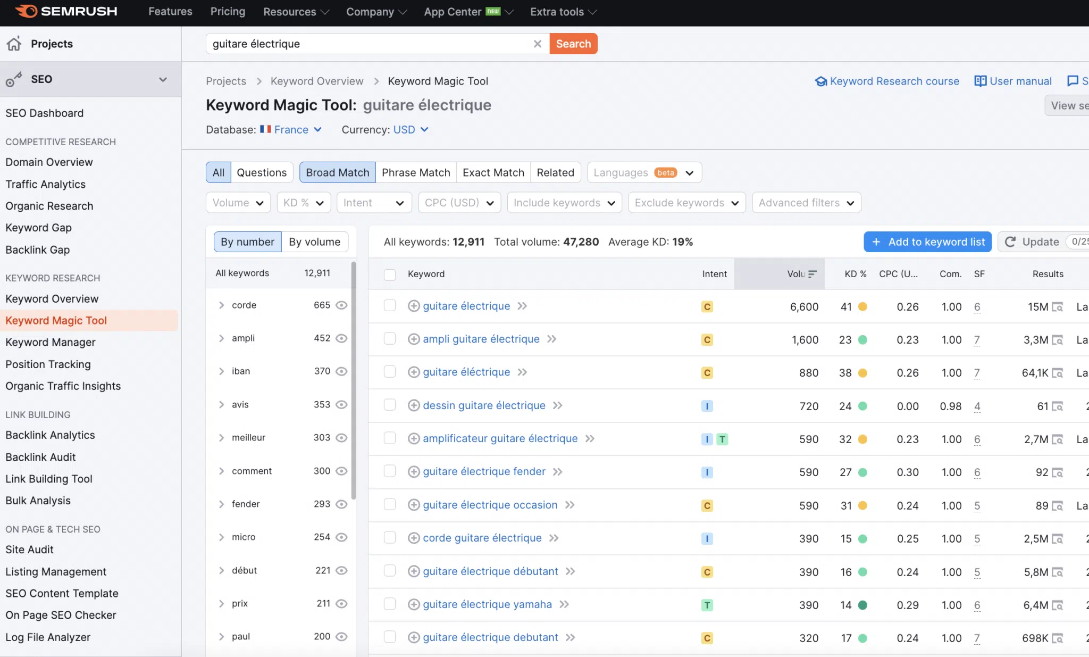Viewport: 1089px width, 657px height.
Task: Click plus icon beside ampli guitare électrique
Action: [x=414, y=339]
